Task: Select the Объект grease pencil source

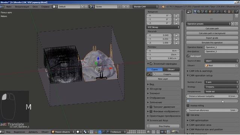Action: (171, 69)
